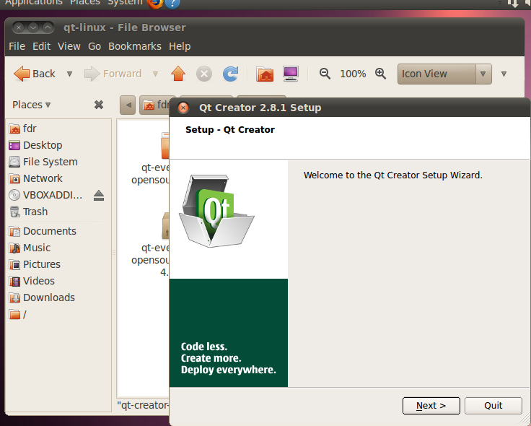Open the Back history dropdown arrow
The height and width of the screenshot is (426, 531).
[69, 74]
